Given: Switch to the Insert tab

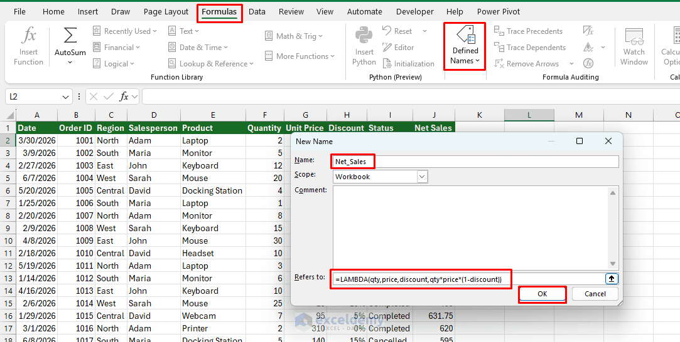Looking at the screenshot, I should tap(88, 12).
